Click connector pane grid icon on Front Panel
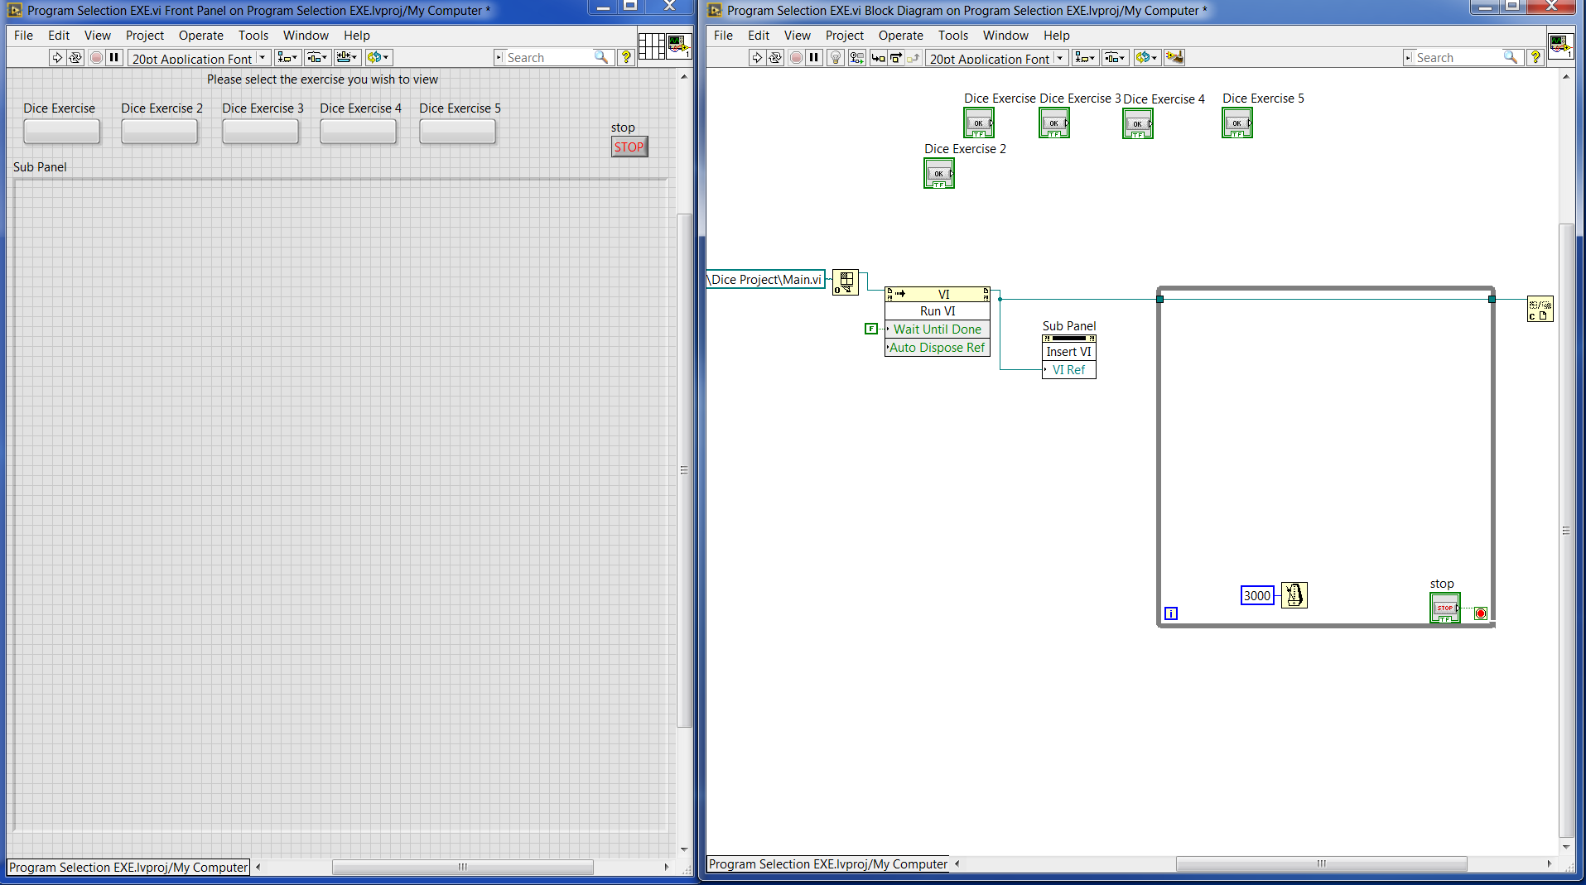 click(x=652, y=46)
